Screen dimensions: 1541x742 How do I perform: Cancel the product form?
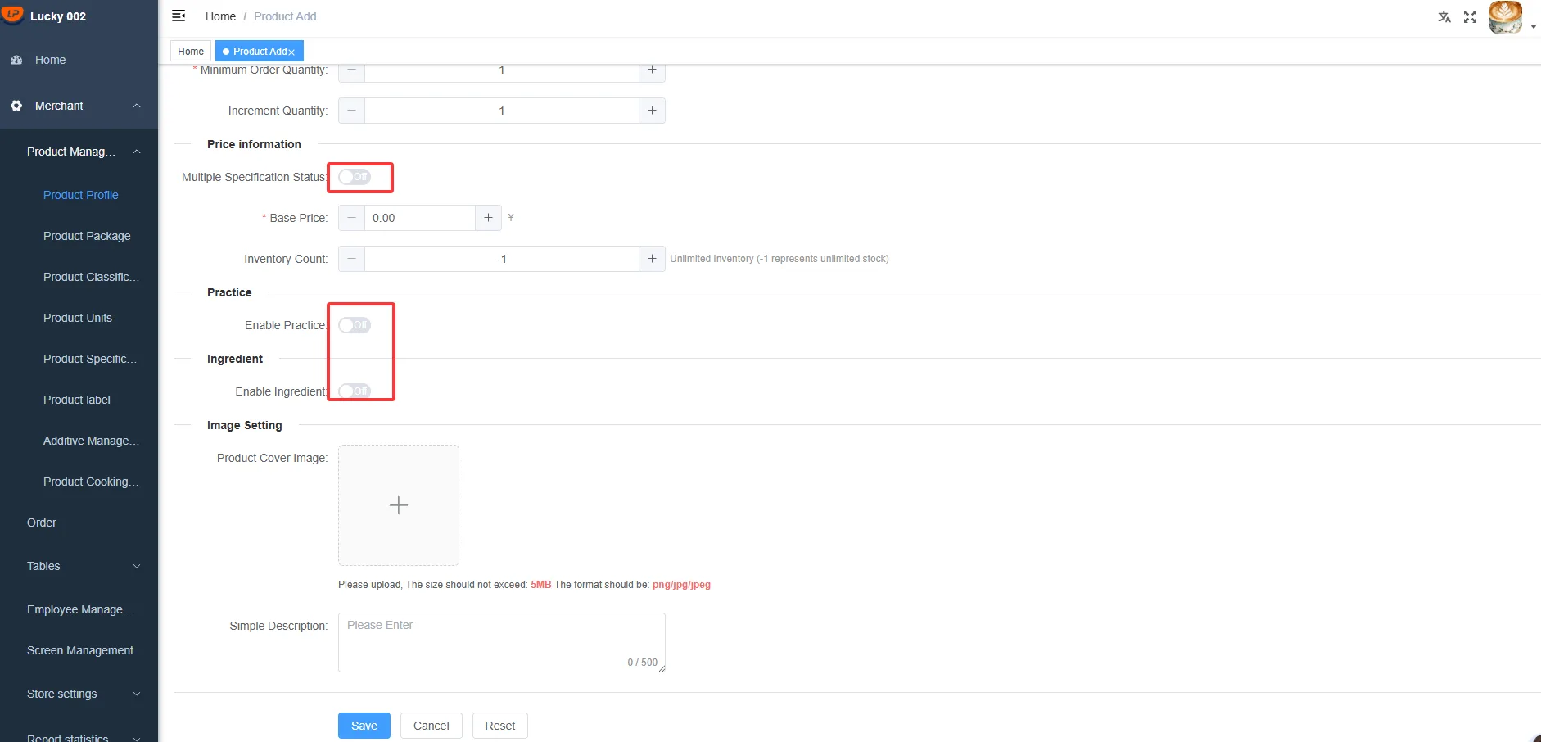click(x=432, y=726)
